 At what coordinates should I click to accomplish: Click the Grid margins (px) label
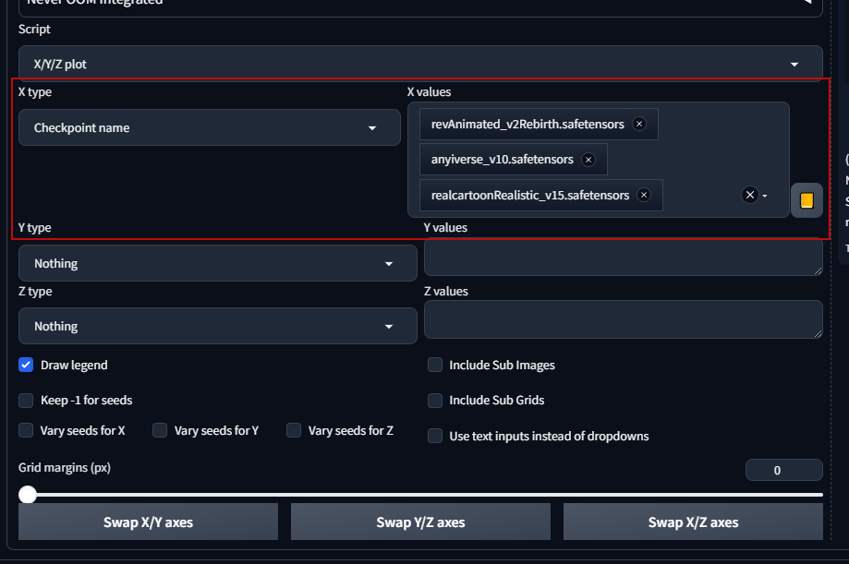[x=65, y=468]
